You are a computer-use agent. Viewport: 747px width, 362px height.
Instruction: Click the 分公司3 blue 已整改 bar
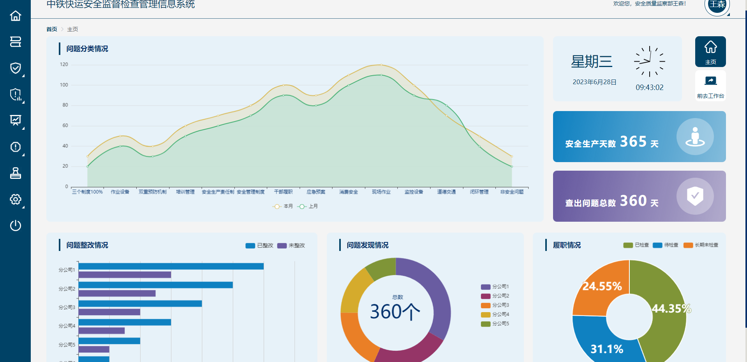click(x=140, y=304)
